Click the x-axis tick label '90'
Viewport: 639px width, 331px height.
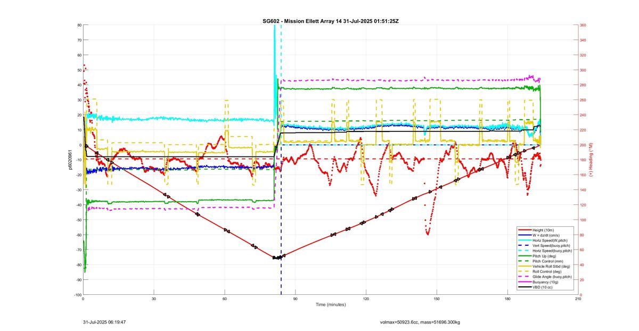click(x=295, y=299)
